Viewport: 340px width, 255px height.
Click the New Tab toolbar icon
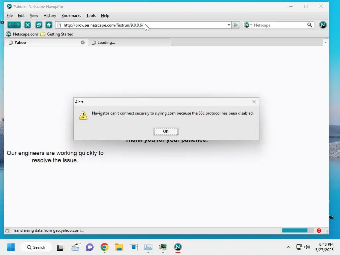[x=39, y=25]
